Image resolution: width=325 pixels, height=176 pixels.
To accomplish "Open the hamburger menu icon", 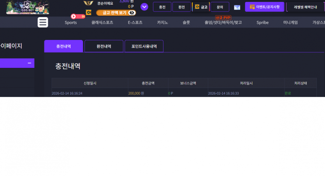I will pos(43,22).
